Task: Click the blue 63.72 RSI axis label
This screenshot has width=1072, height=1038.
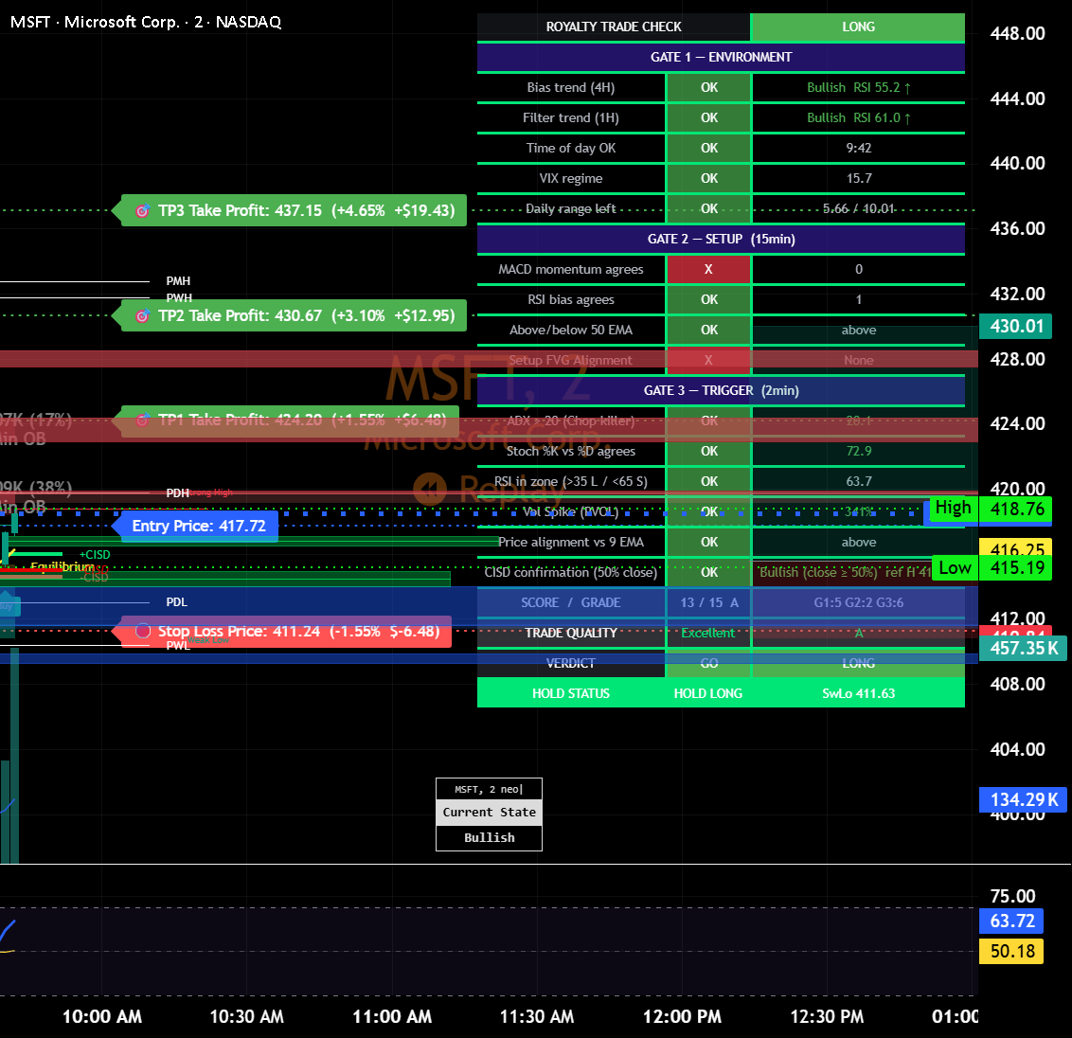Action: (x=1011, y=922)
